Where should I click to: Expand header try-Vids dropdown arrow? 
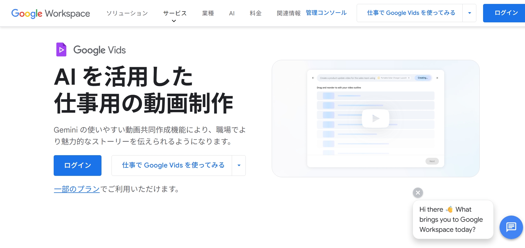coord(470,13)
